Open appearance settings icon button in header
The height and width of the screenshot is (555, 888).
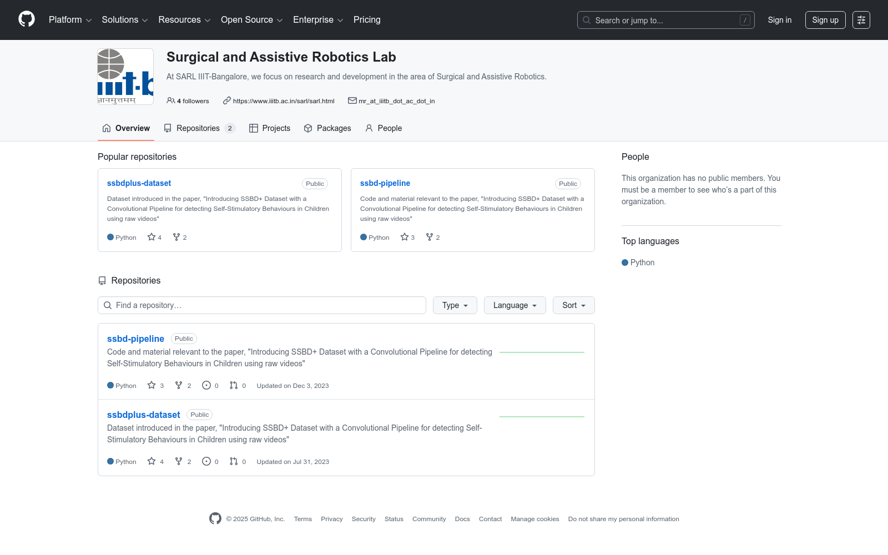861,20
